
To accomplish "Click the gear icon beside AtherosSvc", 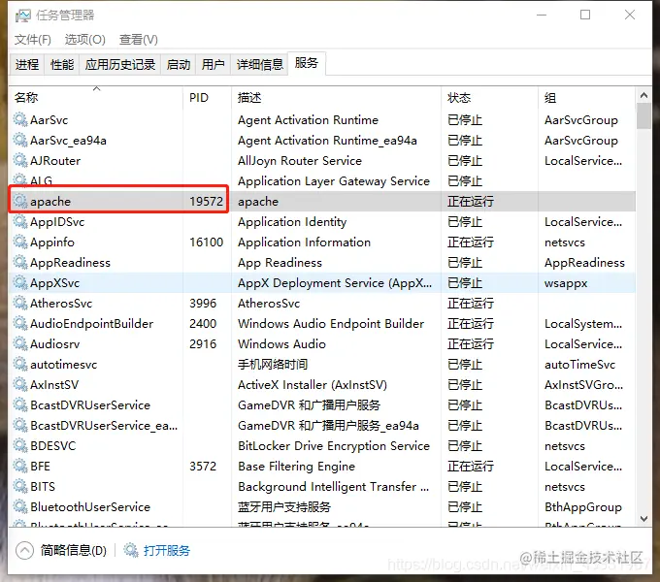I will pos(19,304).
